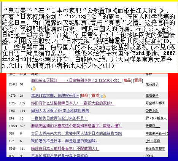Open thread 一群被仇日教育洗脑过来的杯具

59,118
